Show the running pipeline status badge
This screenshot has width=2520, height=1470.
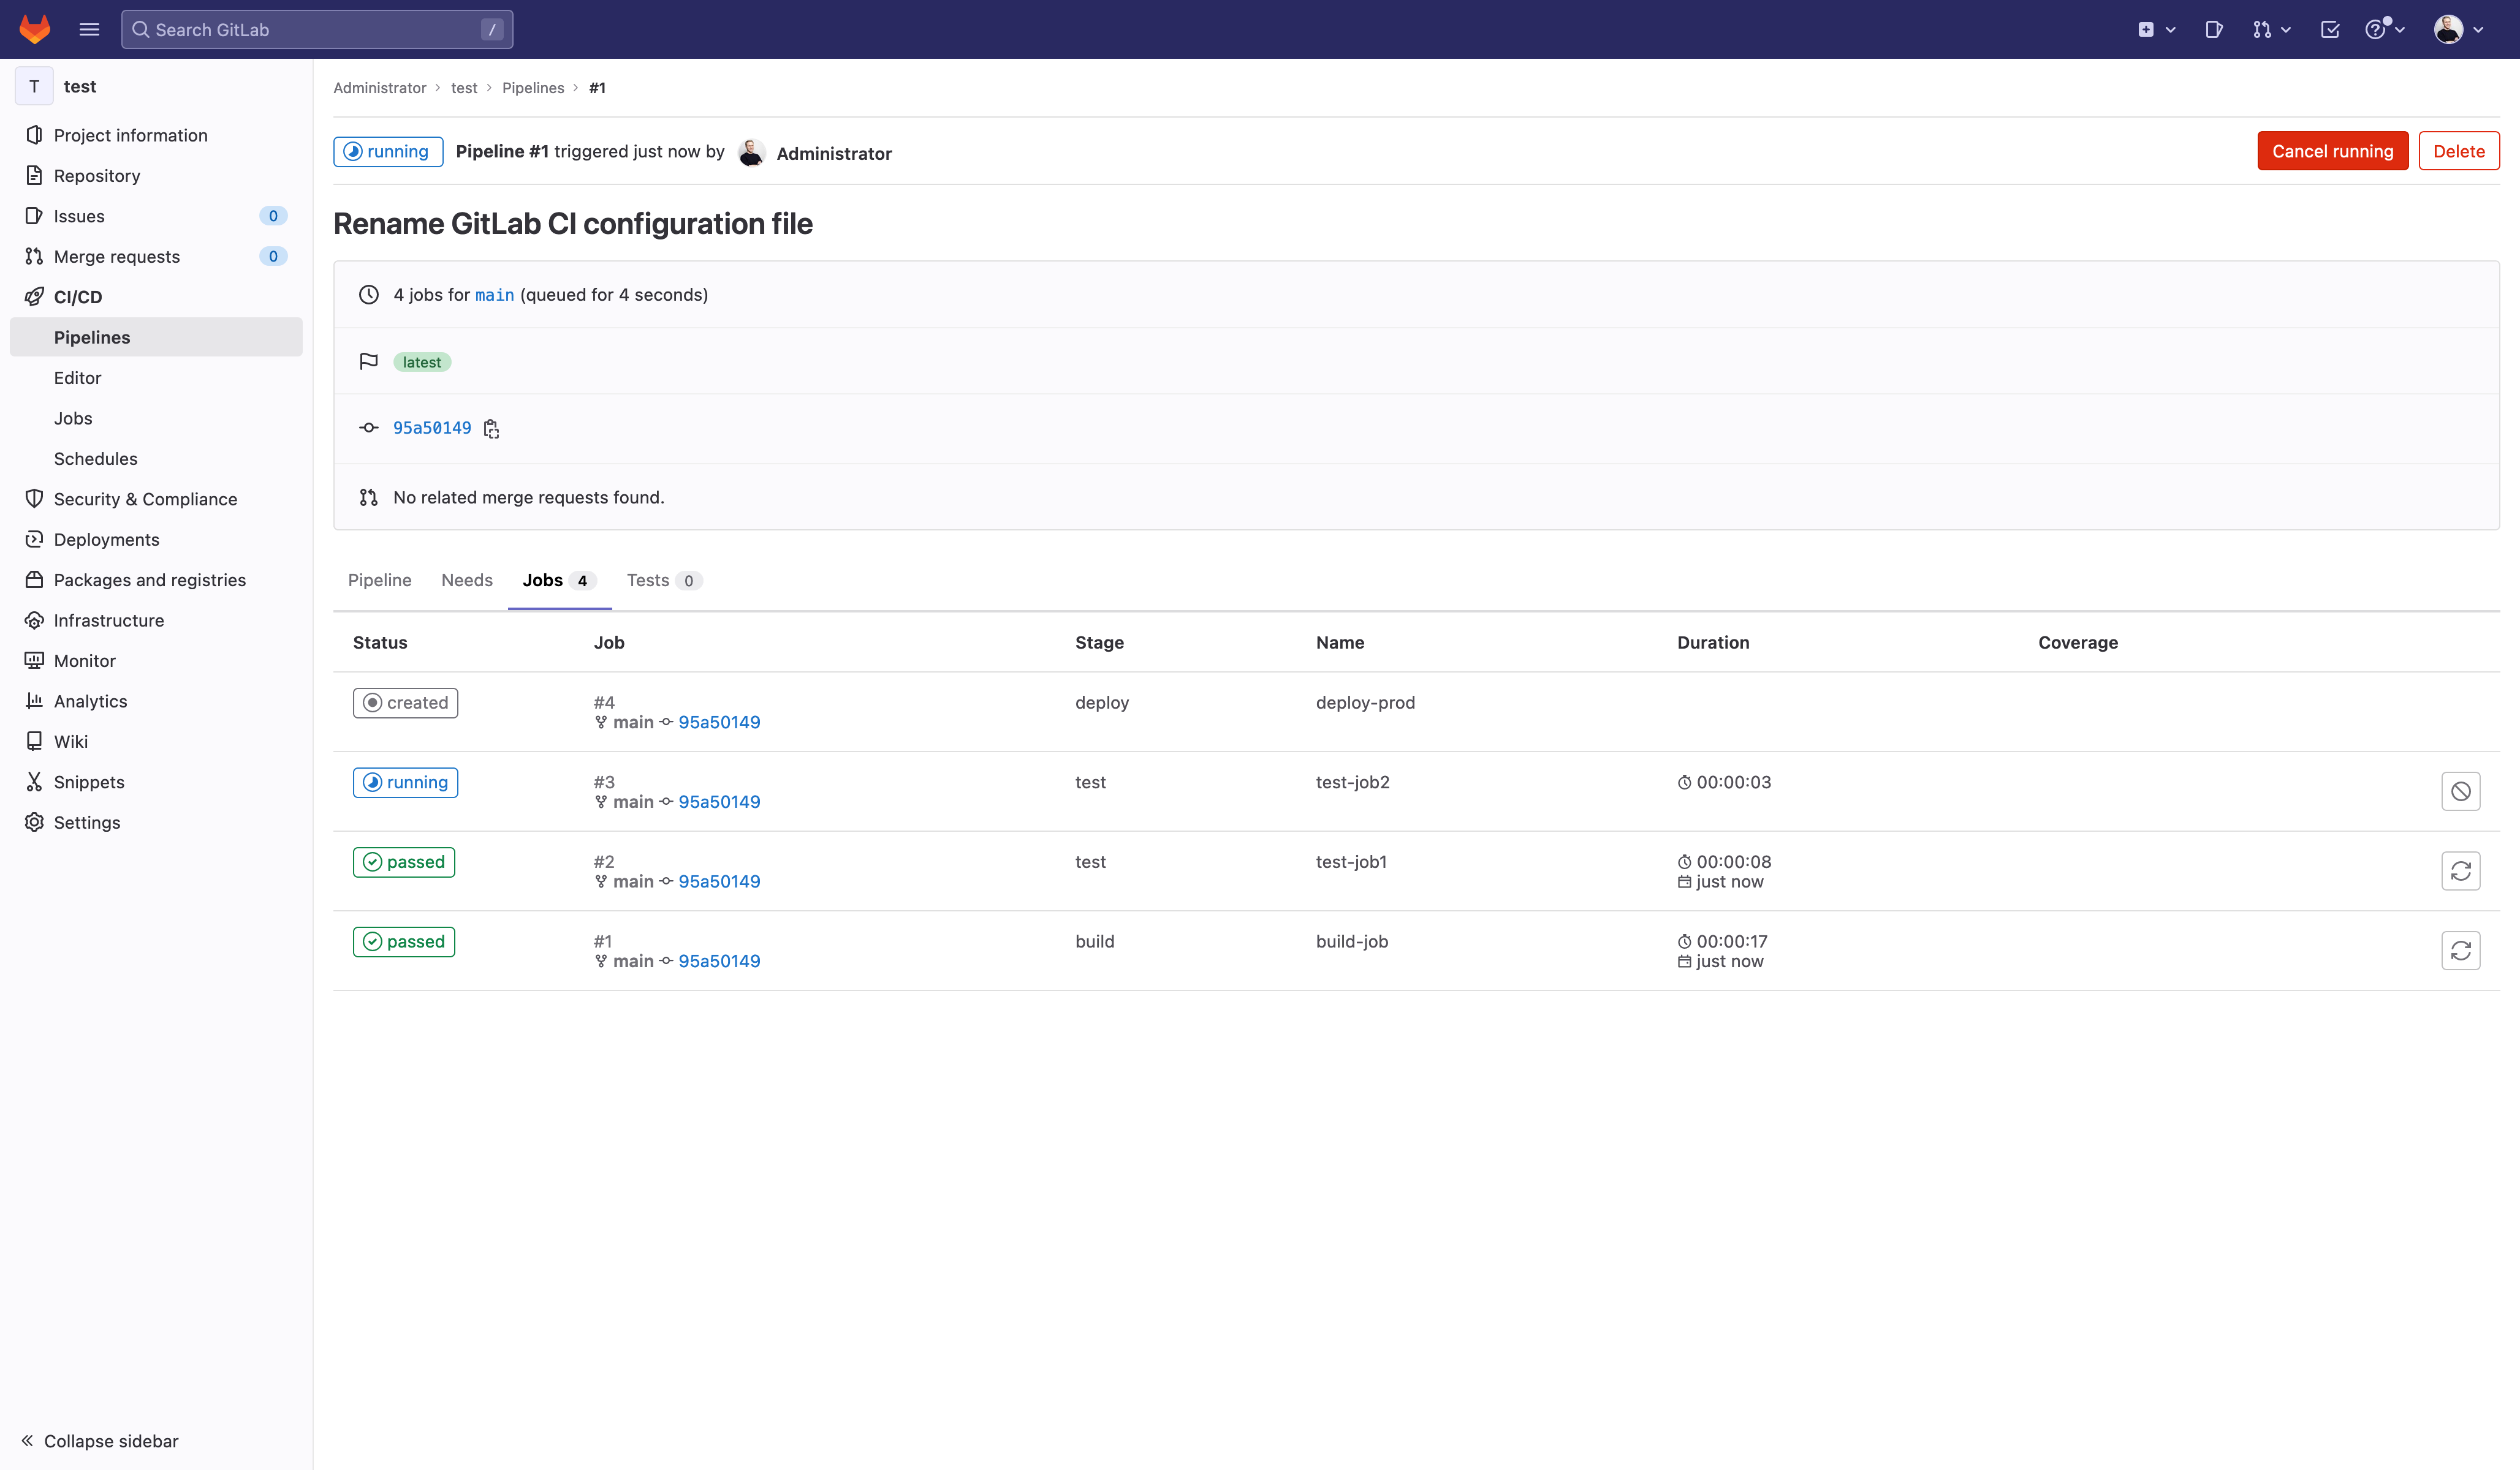pyautogui.click(x=388, y=152)
